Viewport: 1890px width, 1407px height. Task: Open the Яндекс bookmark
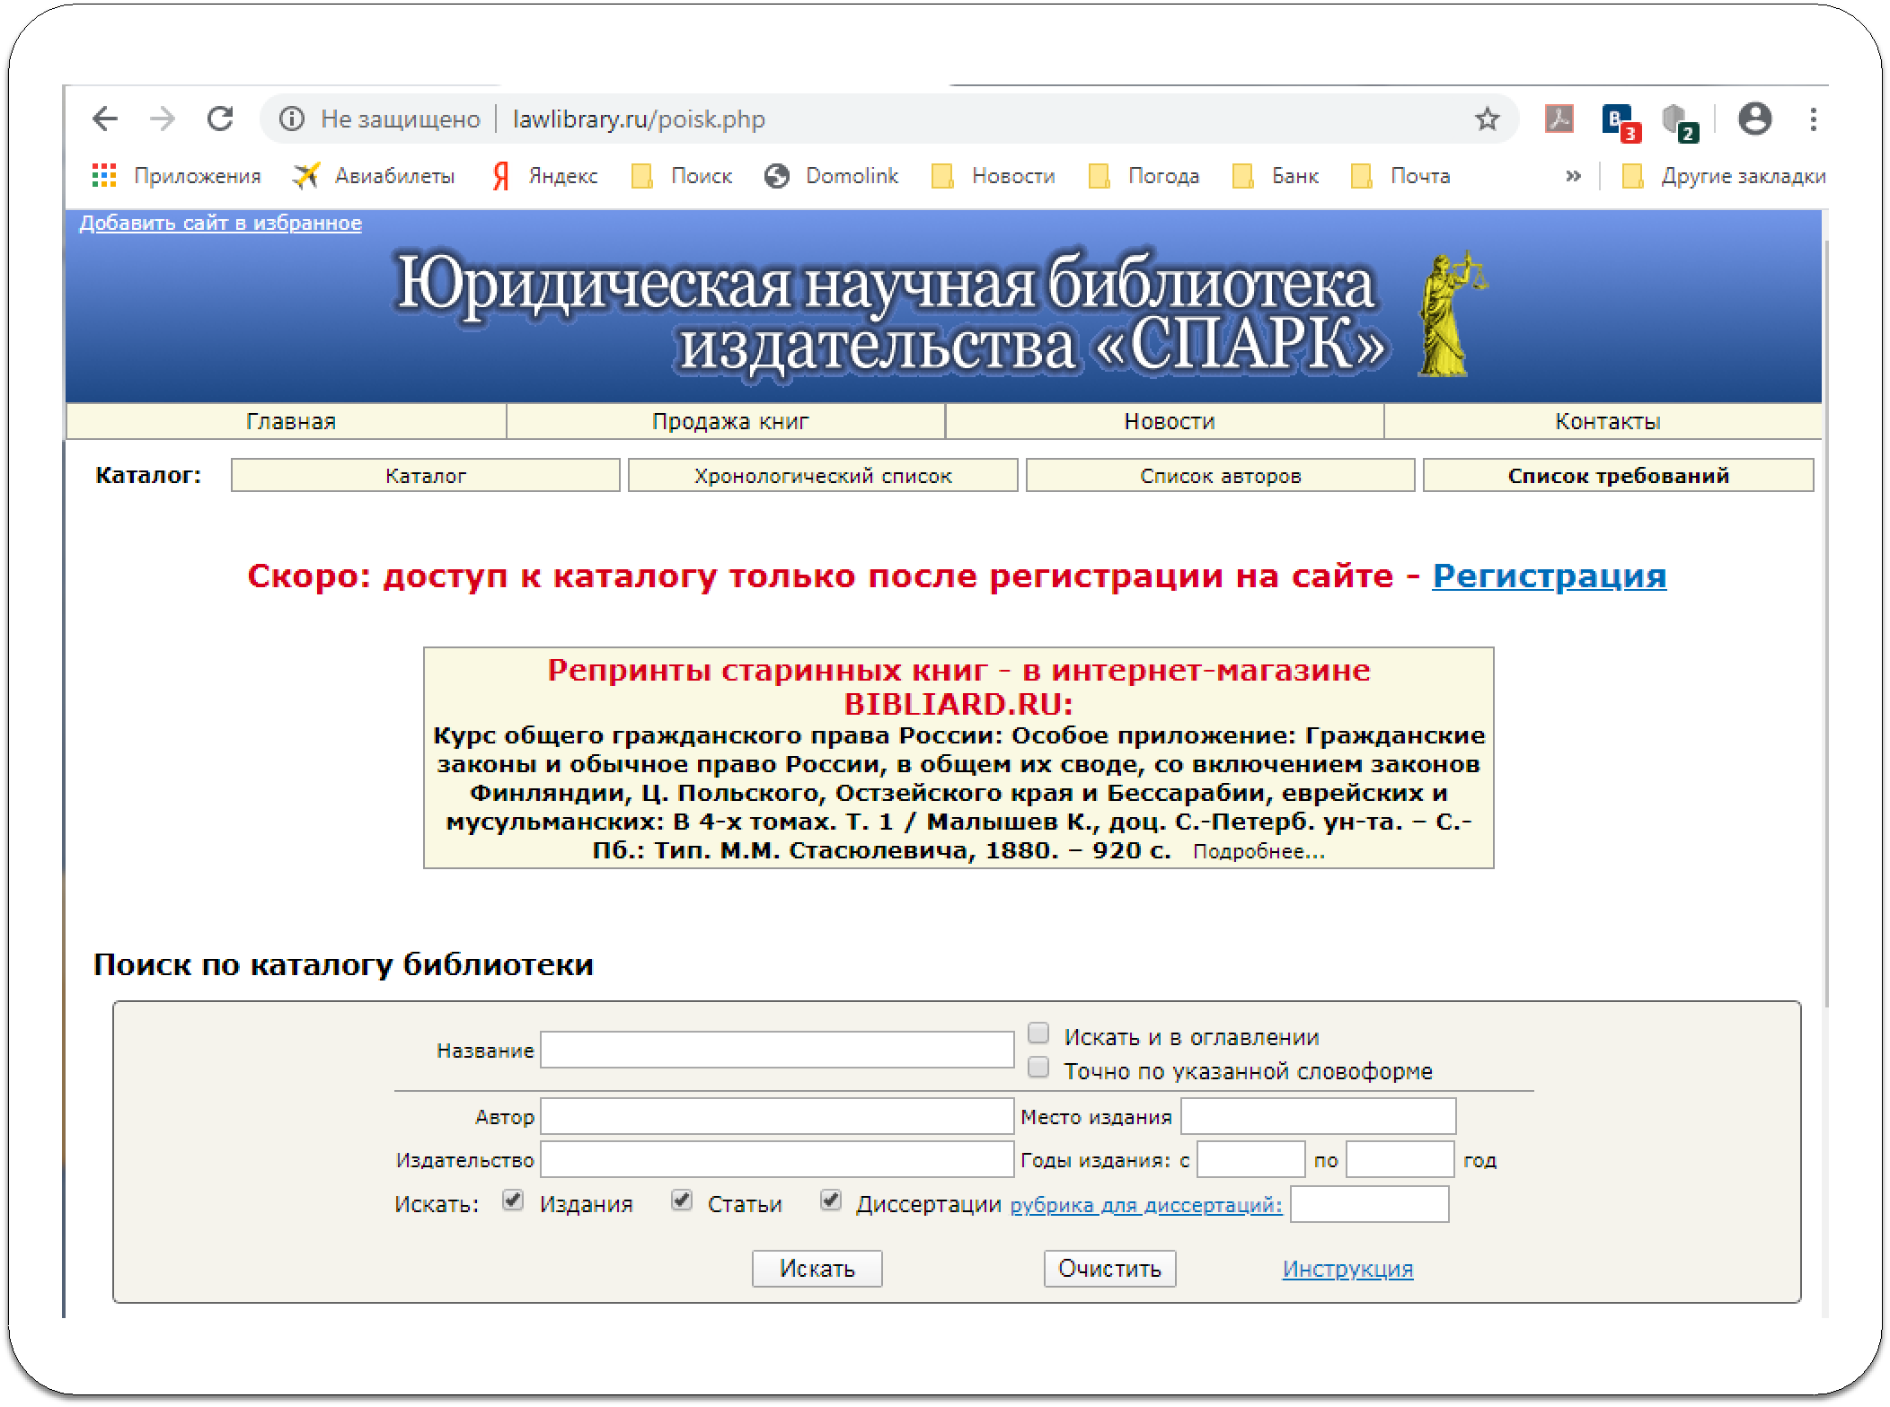pos(544,176)
